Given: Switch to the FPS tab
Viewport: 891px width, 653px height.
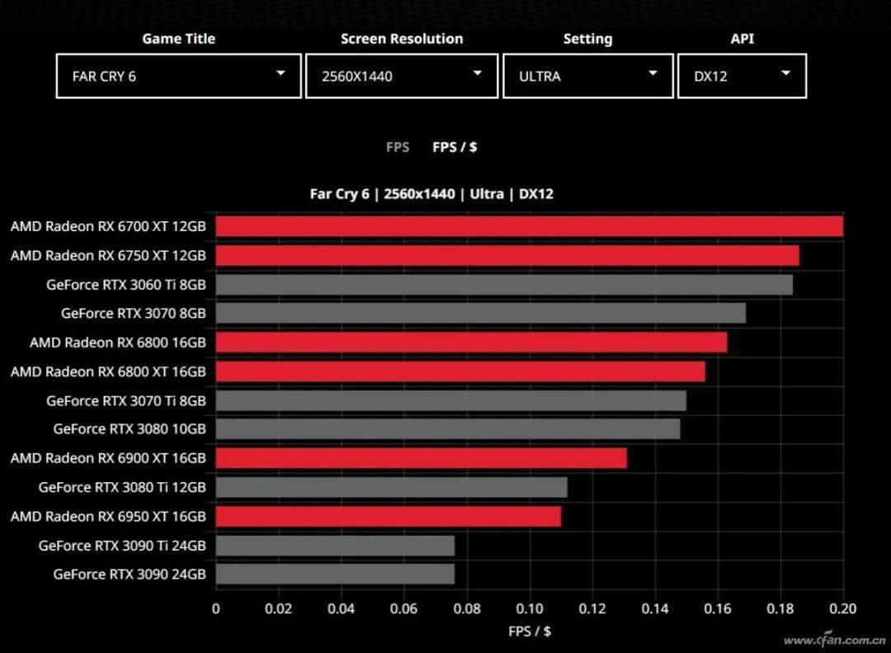Looking at the screenshot, I should (397, 147).
